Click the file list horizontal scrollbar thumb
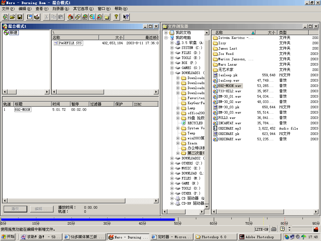This screenshot has width=321, height=241. pyautogui.click(x=250, y=212)
